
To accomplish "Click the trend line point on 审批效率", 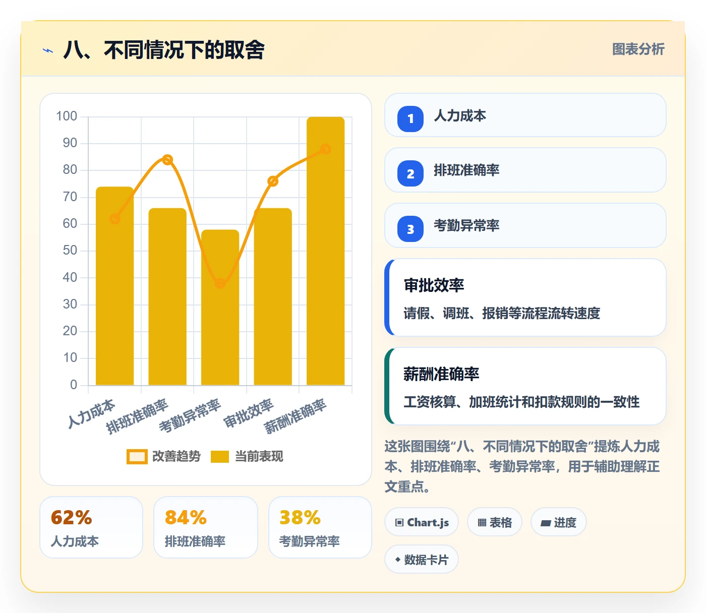I will click(x=273, y=181).
